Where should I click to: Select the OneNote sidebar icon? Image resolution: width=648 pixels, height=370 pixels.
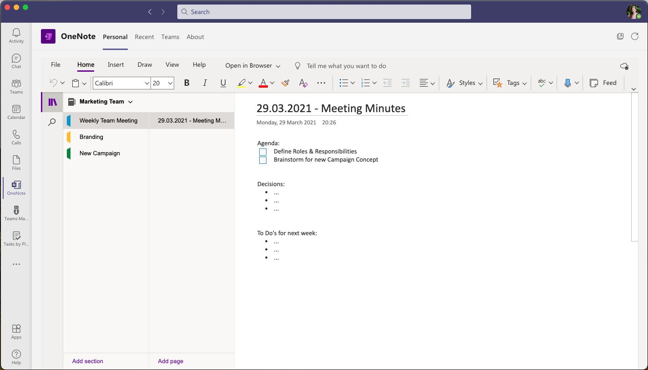pyautogui.click(x=16, y=187)
